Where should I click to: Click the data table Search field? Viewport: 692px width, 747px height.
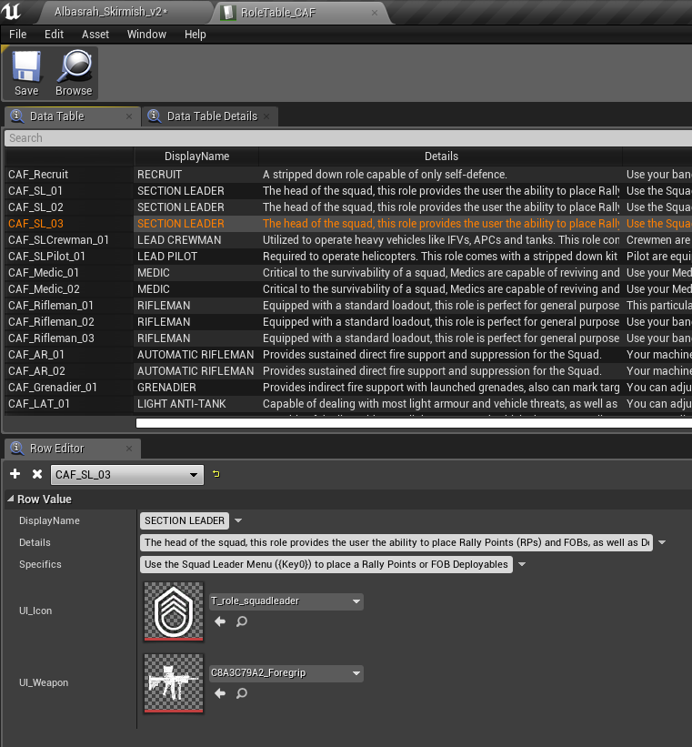[x=346, y=138]
